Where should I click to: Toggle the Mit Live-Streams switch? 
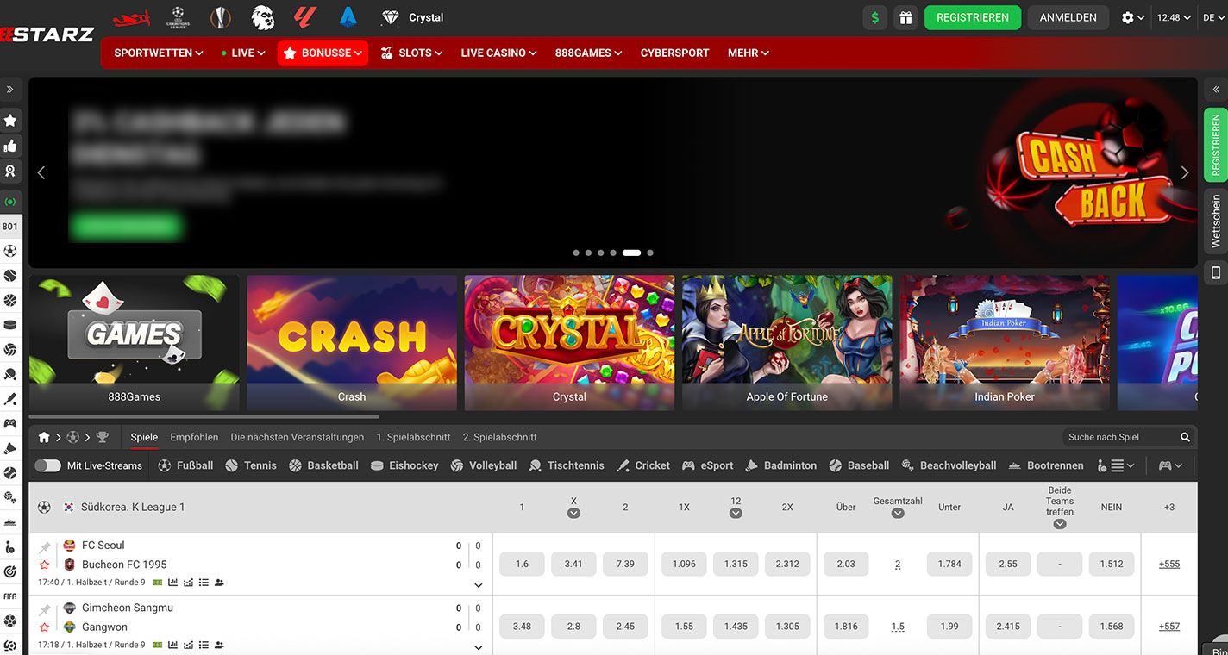(x=47, y=465)
